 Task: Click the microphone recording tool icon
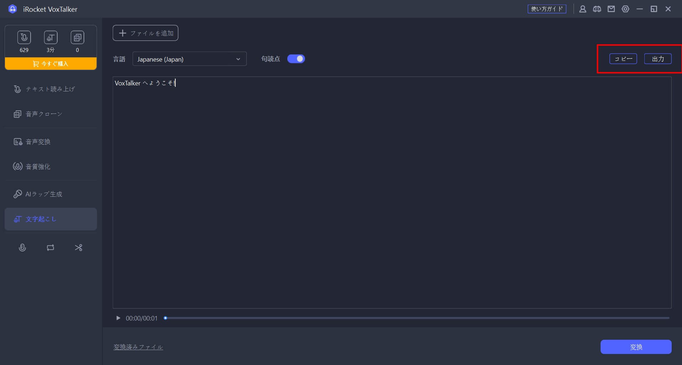tap(22, 248)
